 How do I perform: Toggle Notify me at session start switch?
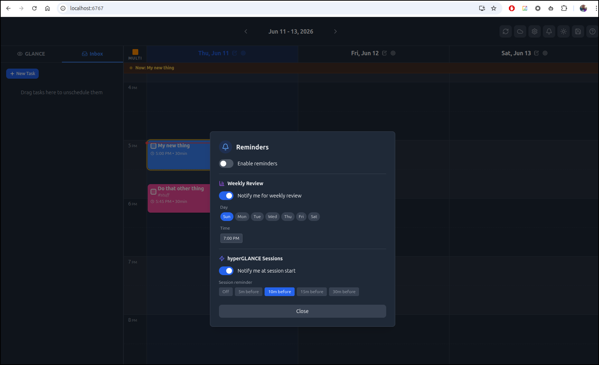(x=226, y=271)
